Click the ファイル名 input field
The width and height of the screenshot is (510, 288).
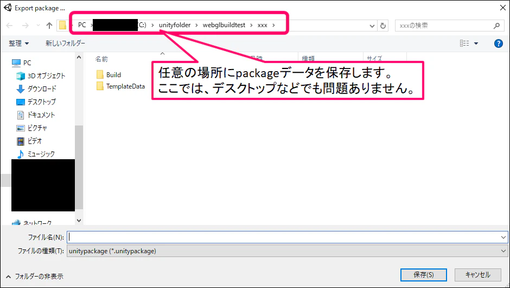point(287,237)
